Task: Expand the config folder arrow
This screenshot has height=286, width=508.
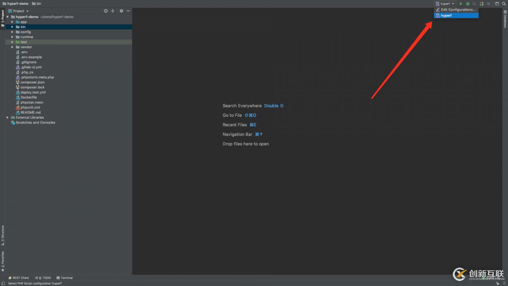Action: coord(12,32)
